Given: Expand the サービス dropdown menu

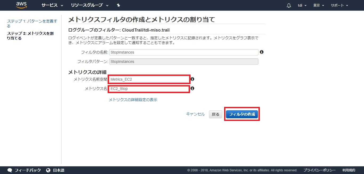Looking at the screenshot, I should [52, 5].
